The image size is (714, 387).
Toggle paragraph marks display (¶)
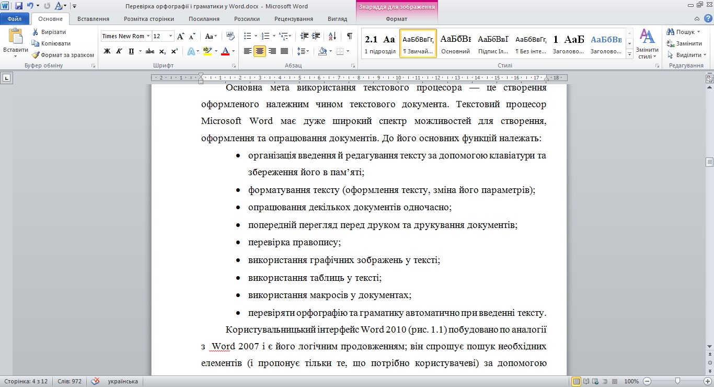click(349, 36)
